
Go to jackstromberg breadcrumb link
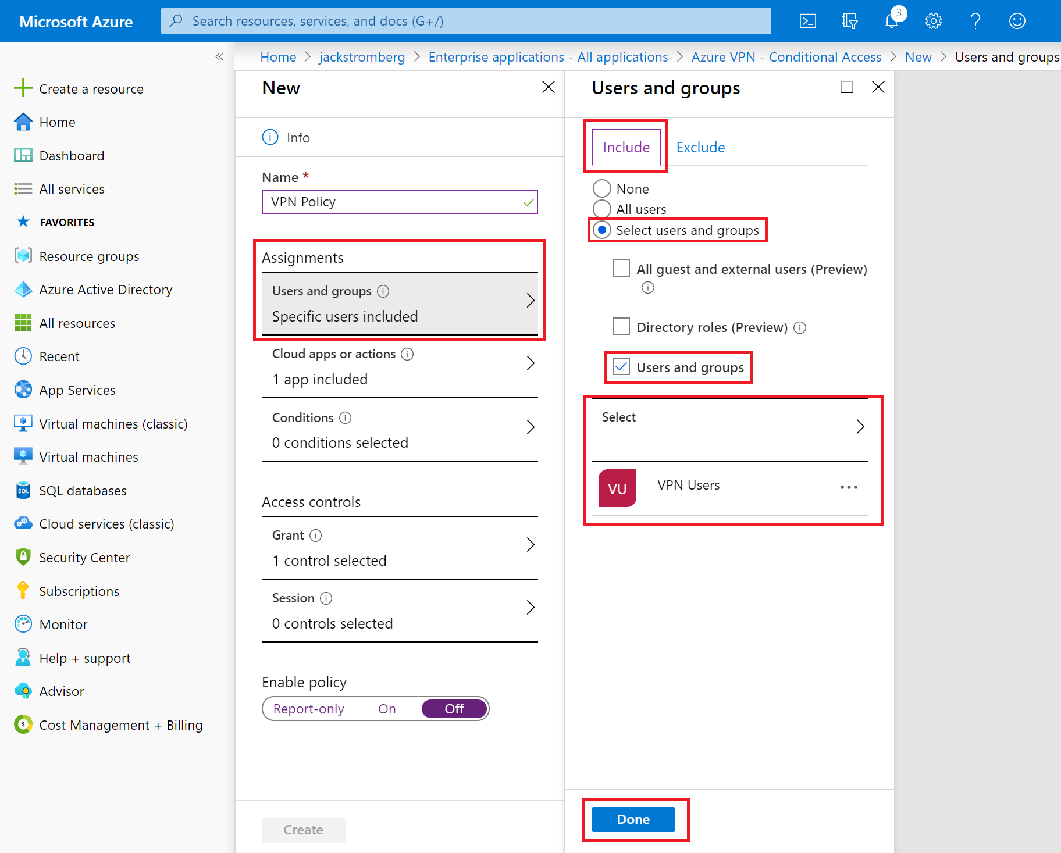(x=362, y=57)
